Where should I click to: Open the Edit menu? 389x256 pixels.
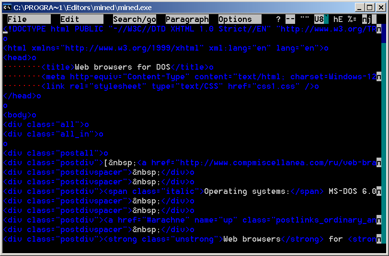[x=70, y=20]
